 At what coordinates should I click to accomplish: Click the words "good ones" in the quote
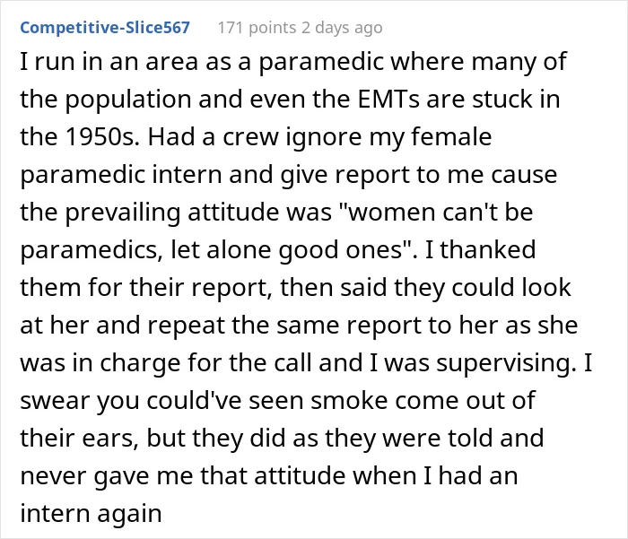click(340, 249)
